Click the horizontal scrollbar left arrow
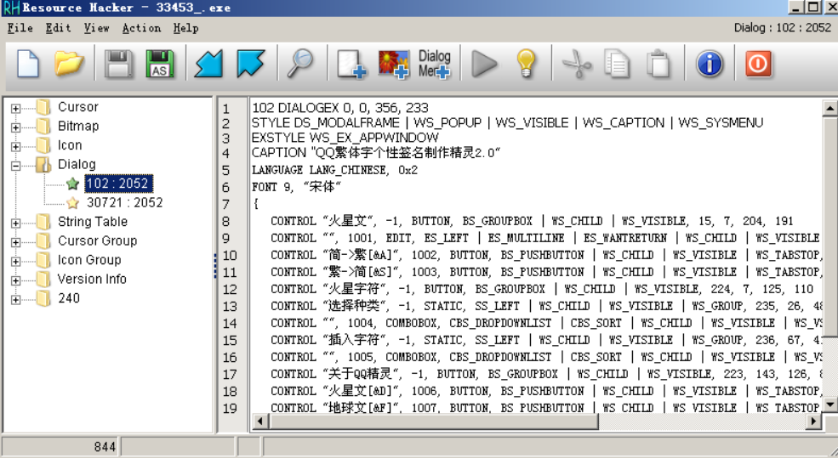Image resolution: width=838 pixels, height=458 pixels. point(260,421)
